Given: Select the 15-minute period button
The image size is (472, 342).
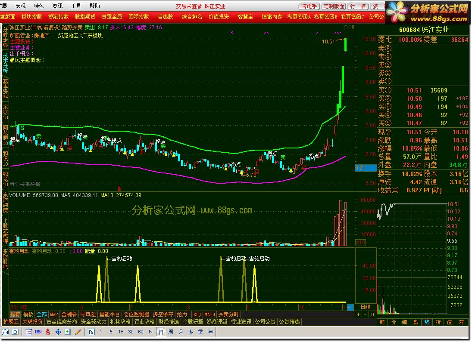Looking at the screenshot, I should pyautogui.click(x=121, y=332).
